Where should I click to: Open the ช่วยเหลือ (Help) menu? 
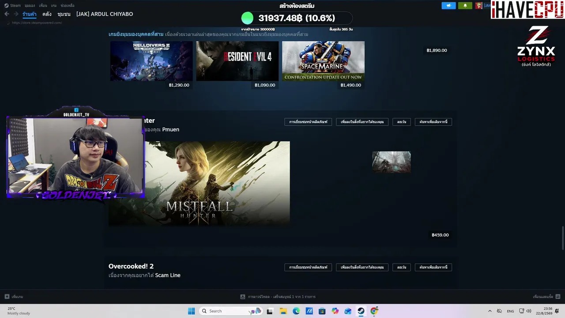68,6
